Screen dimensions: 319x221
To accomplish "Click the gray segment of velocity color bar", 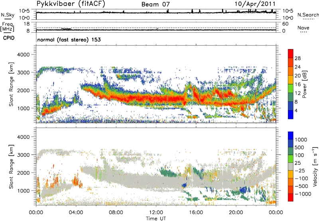I will tap(291, 166).
